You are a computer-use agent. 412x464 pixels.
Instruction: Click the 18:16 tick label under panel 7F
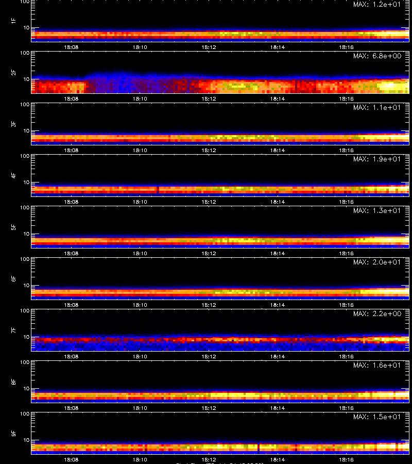tap(346, 356)
